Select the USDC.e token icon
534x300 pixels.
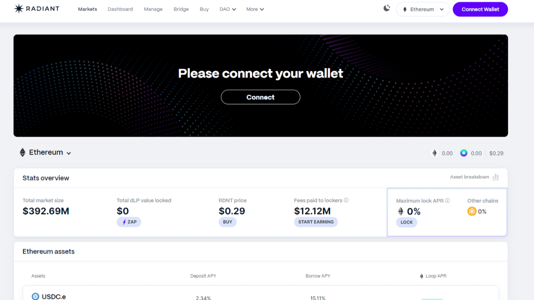[x=35, y=296]
